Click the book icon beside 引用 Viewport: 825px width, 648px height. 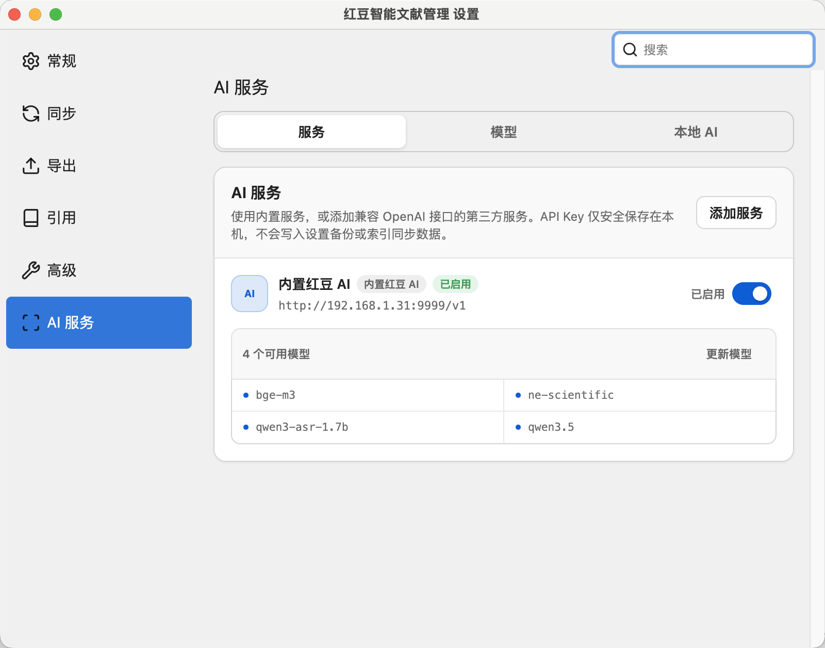(31, 218)
